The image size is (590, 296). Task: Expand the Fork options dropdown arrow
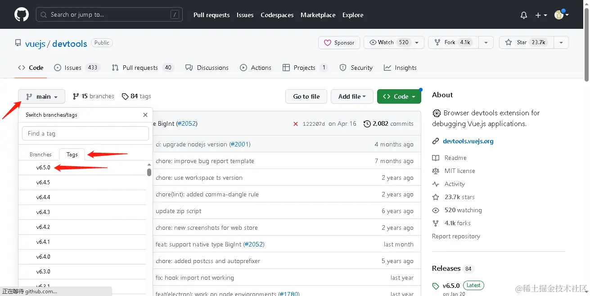pos(486,42)
